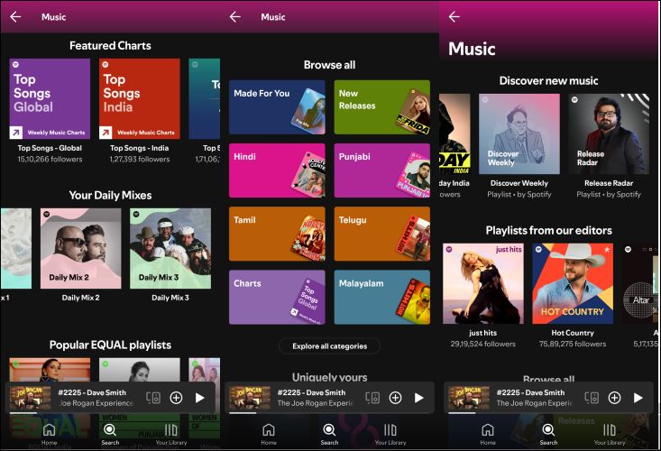Open Daily Mix 2 cover
This screenshot has width=661, height=451.
pyautogui.click(x=80, y=248)
